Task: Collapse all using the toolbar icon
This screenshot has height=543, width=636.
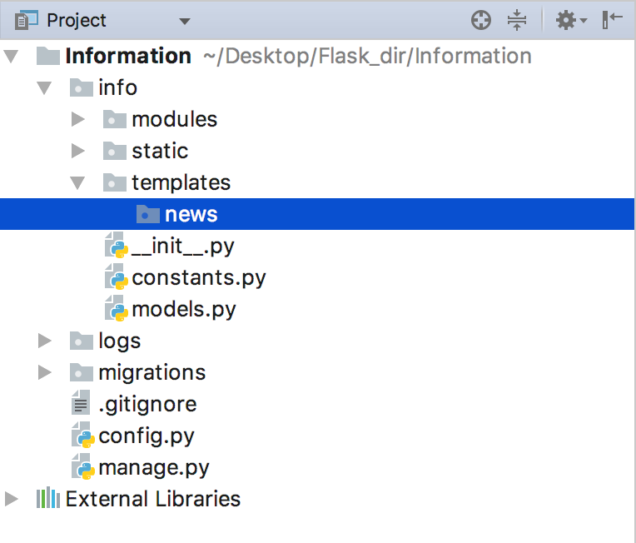Action: point(517,20)
